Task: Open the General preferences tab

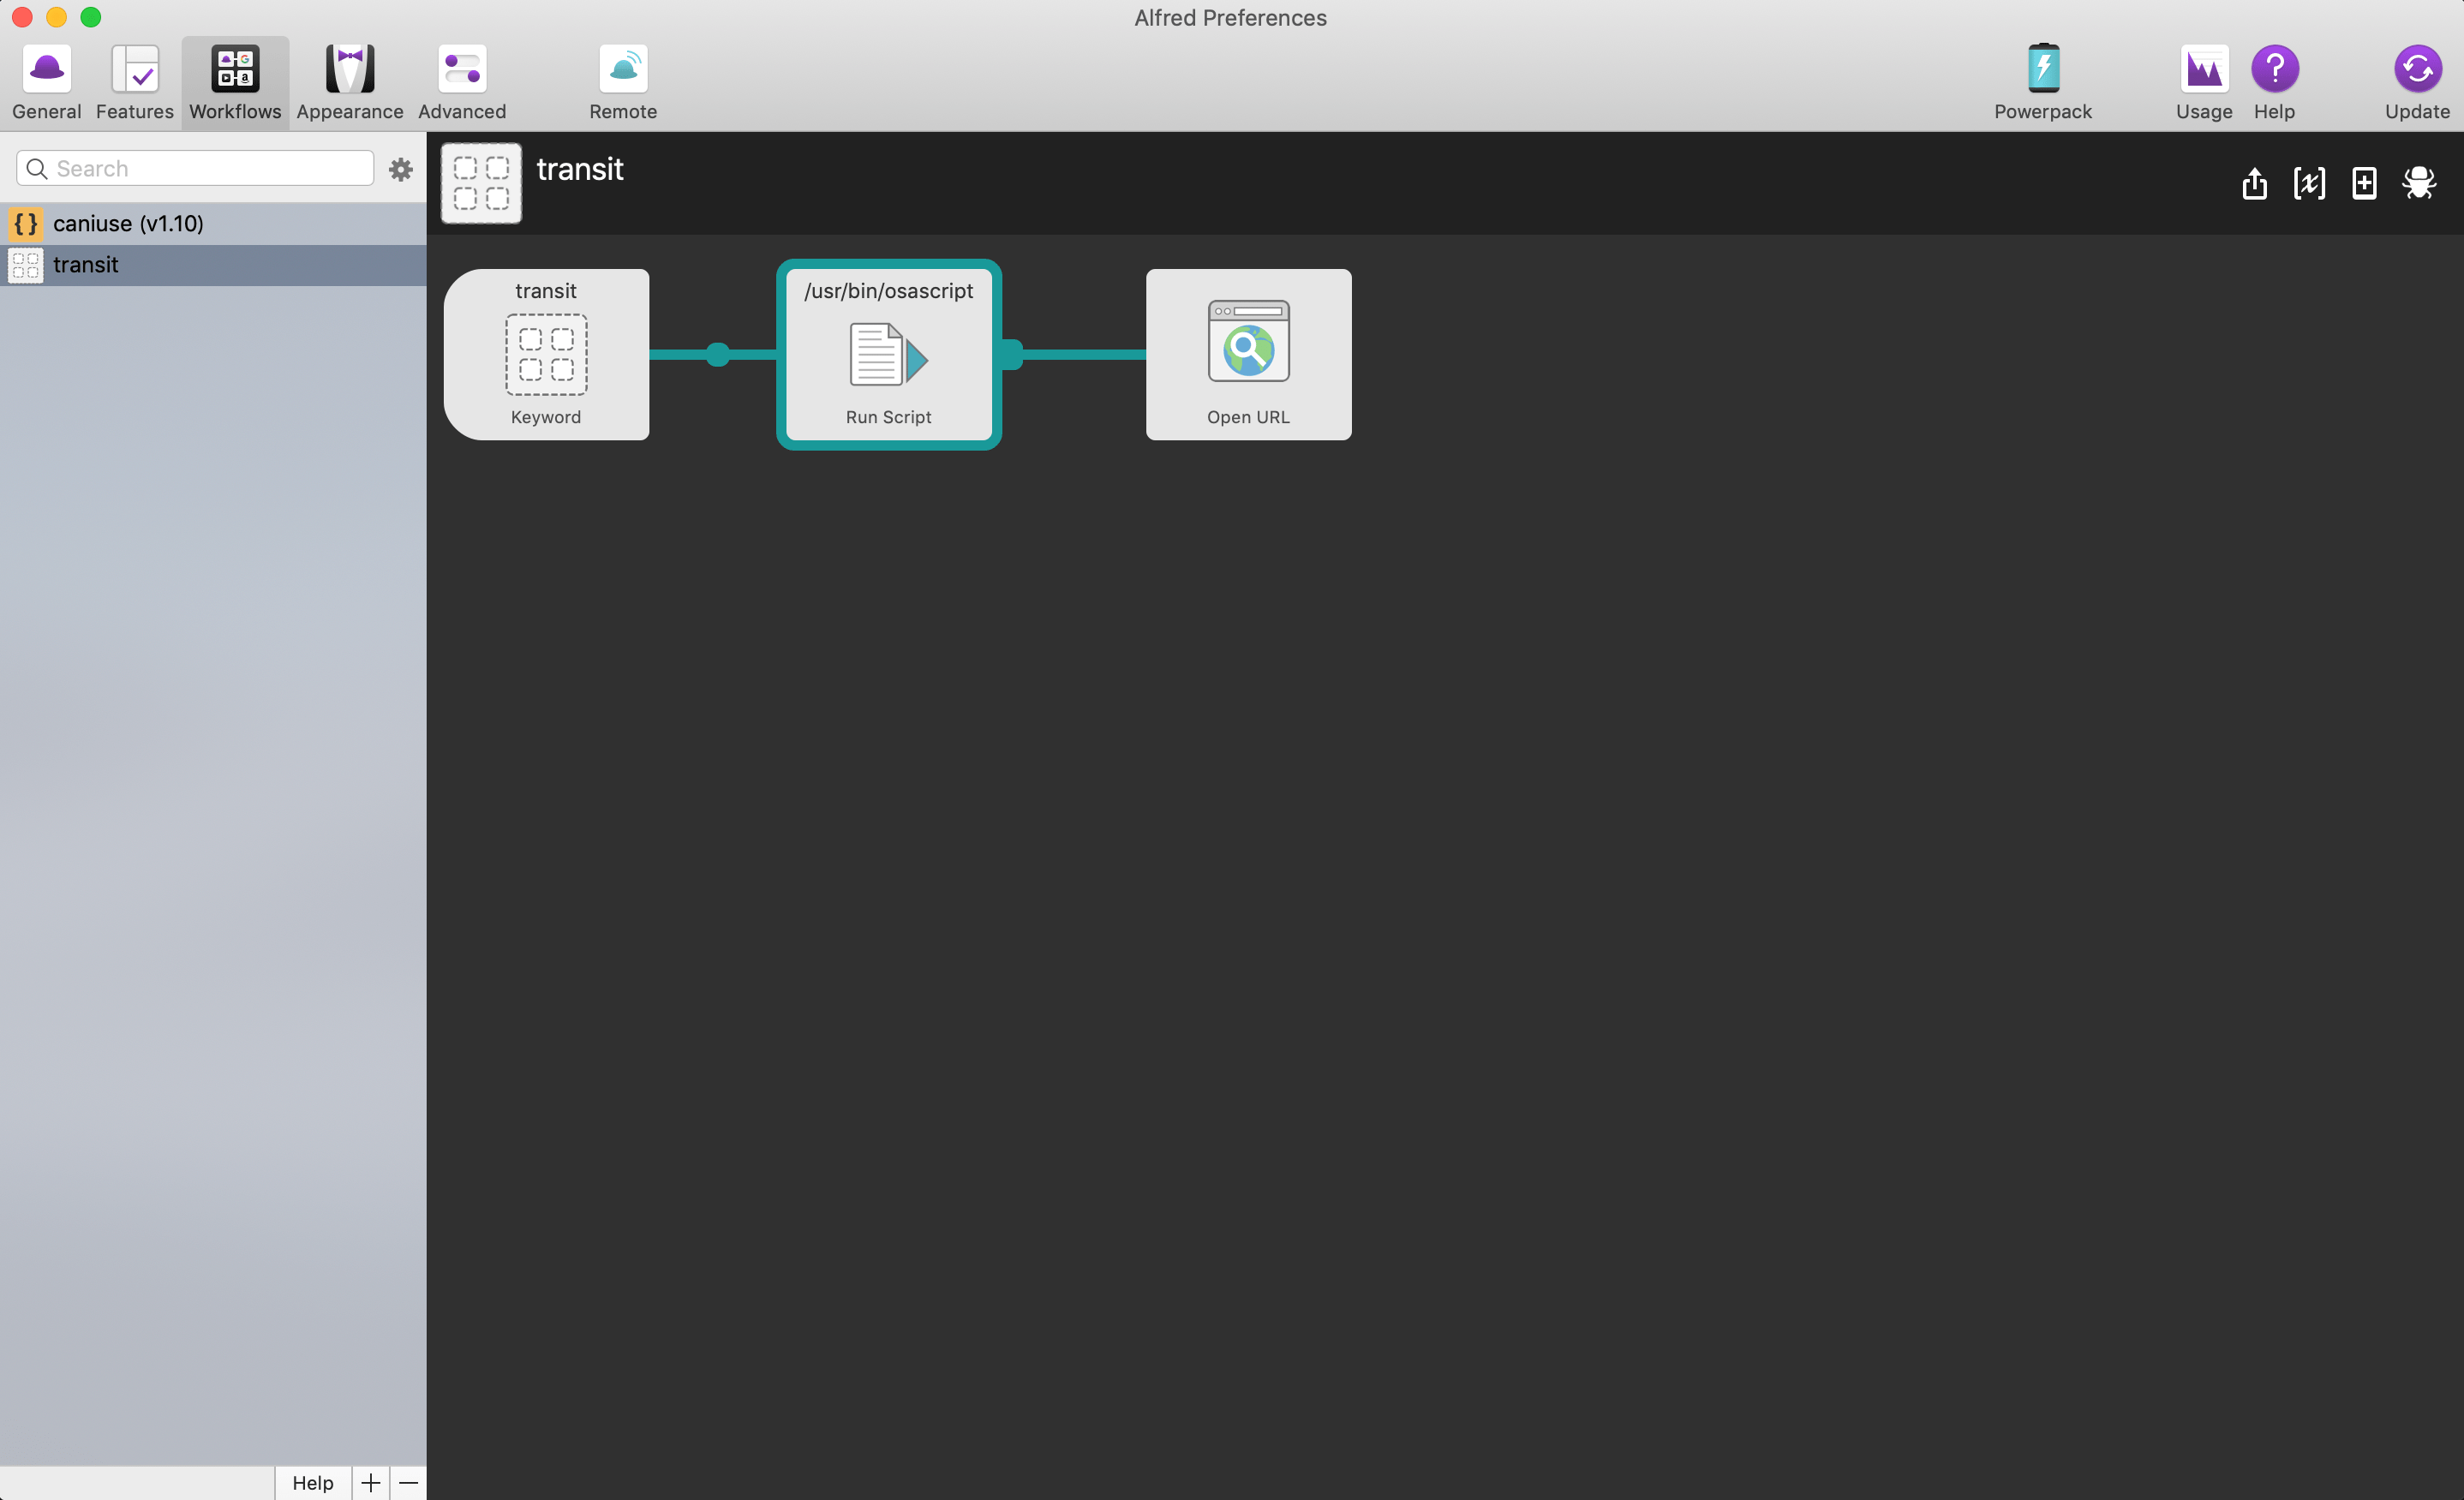Action: pos(46,83)
